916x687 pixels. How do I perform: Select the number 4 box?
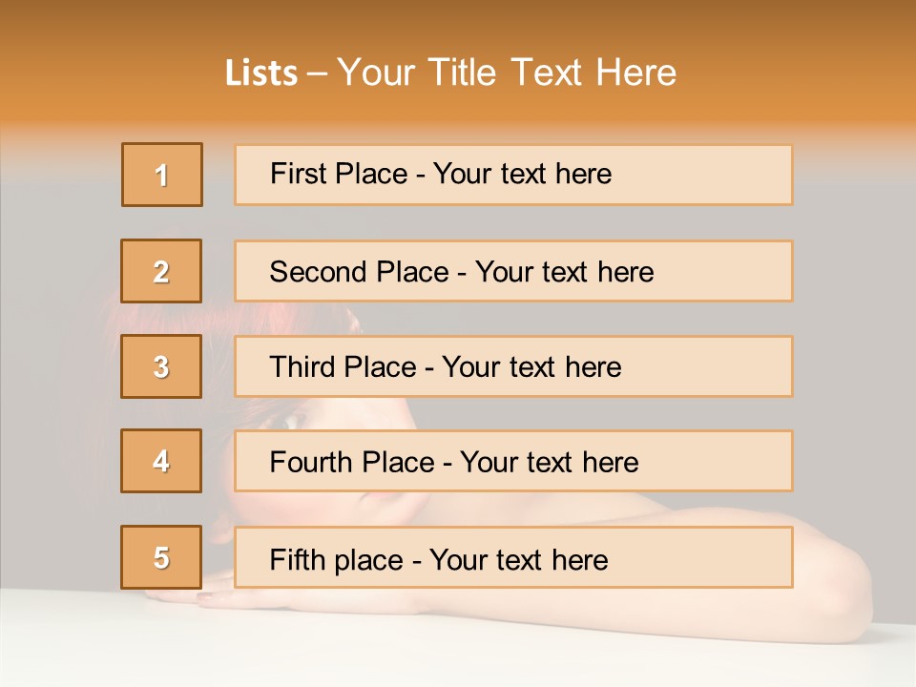tap(161, 461)
